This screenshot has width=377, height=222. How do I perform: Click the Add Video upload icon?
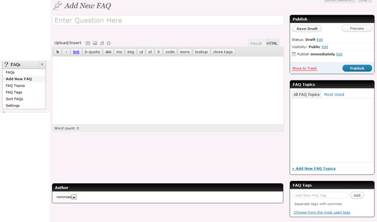[95, 43]
